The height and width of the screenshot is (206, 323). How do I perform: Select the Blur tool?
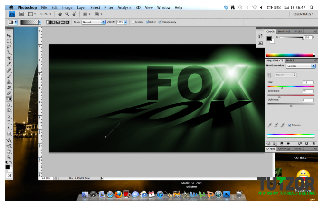click(9, 105)
